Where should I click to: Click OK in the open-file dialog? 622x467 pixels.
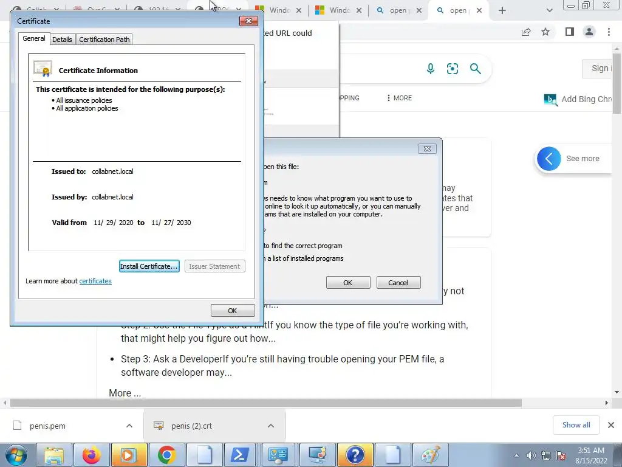[x=348, y=282]
